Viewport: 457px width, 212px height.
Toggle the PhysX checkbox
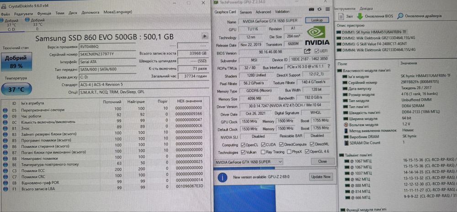[x=289, y=152]
